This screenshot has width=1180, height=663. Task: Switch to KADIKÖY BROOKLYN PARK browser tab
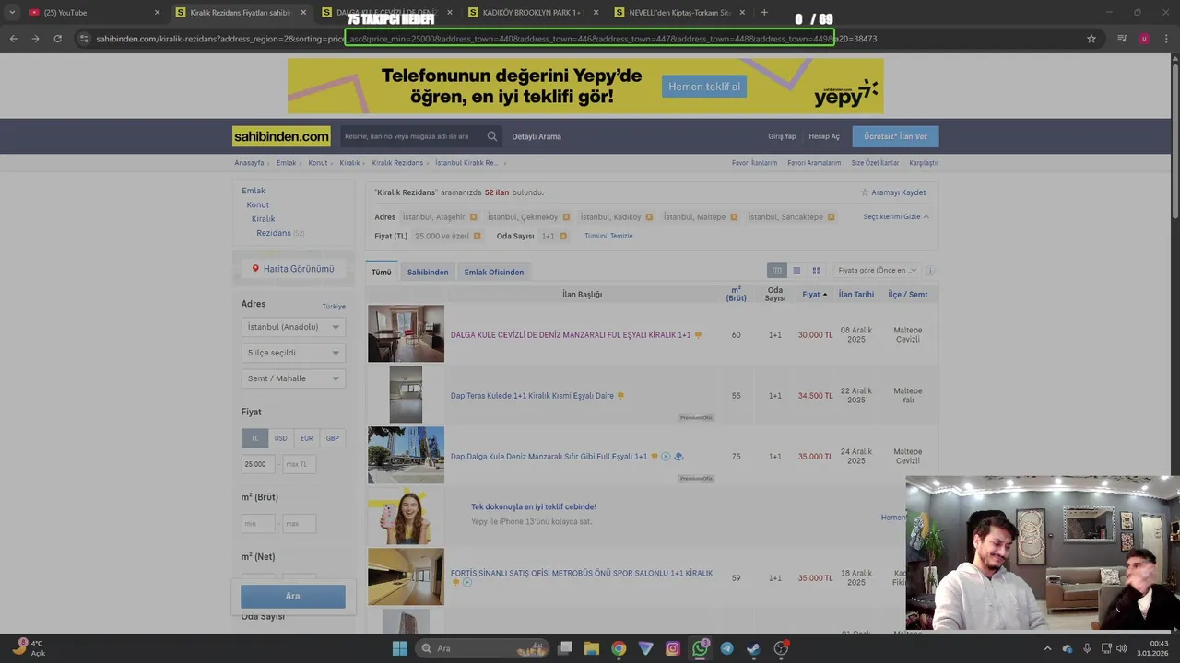coord(533,13)
